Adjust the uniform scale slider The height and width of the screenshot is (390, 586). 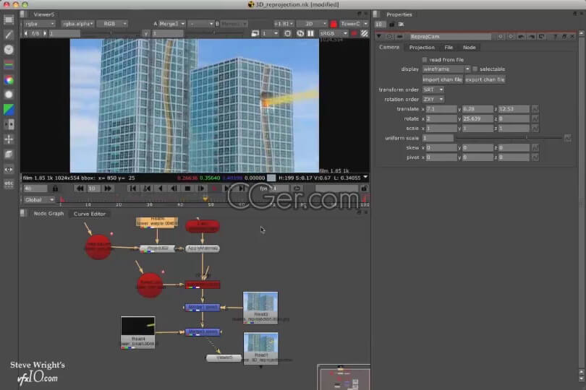[x=509, y=138]
